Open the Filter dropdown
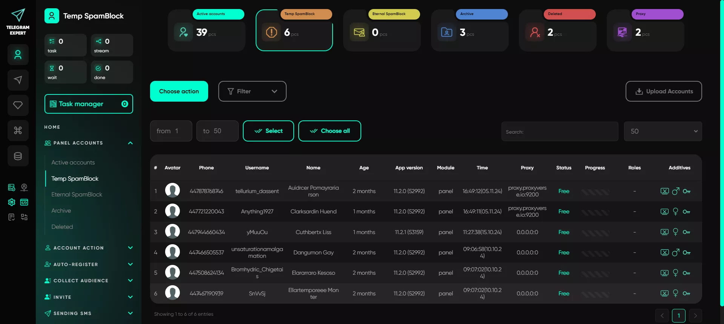 (x=252, y=91)
